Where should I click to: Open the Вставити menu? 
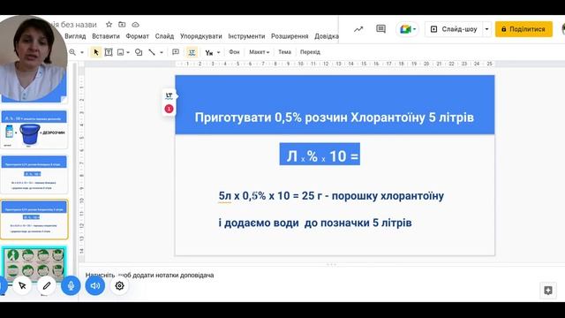point(106,36)
